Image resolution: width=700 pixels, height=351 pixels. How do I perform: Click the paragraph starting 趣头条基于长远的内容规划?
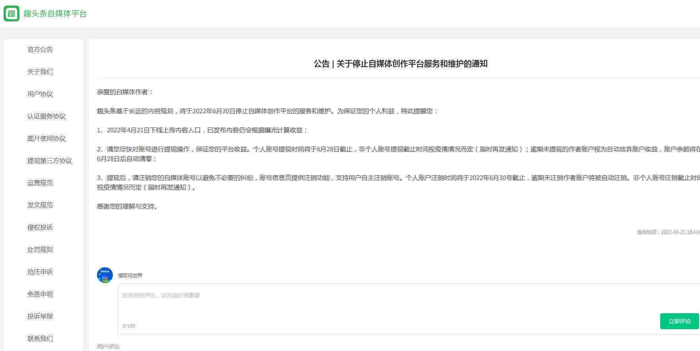(x=268, y=111)
